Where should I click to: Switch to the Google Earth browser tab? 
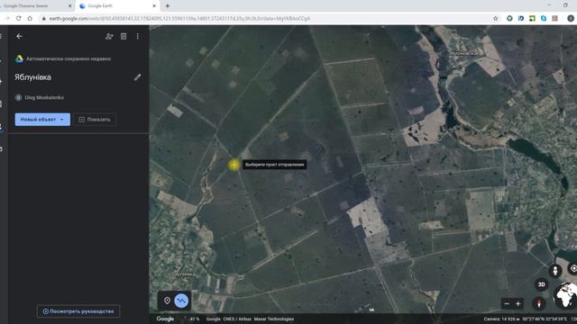pos(117,6)
